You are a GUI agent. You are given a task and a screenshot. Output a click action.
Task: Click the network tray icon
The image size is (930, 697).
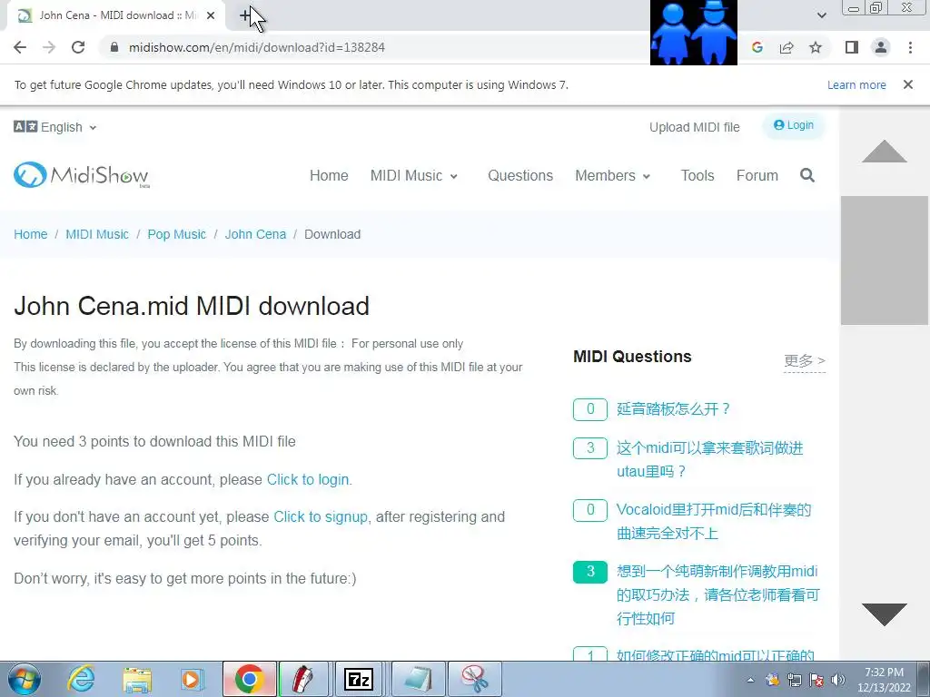click(x=794, y=680)
